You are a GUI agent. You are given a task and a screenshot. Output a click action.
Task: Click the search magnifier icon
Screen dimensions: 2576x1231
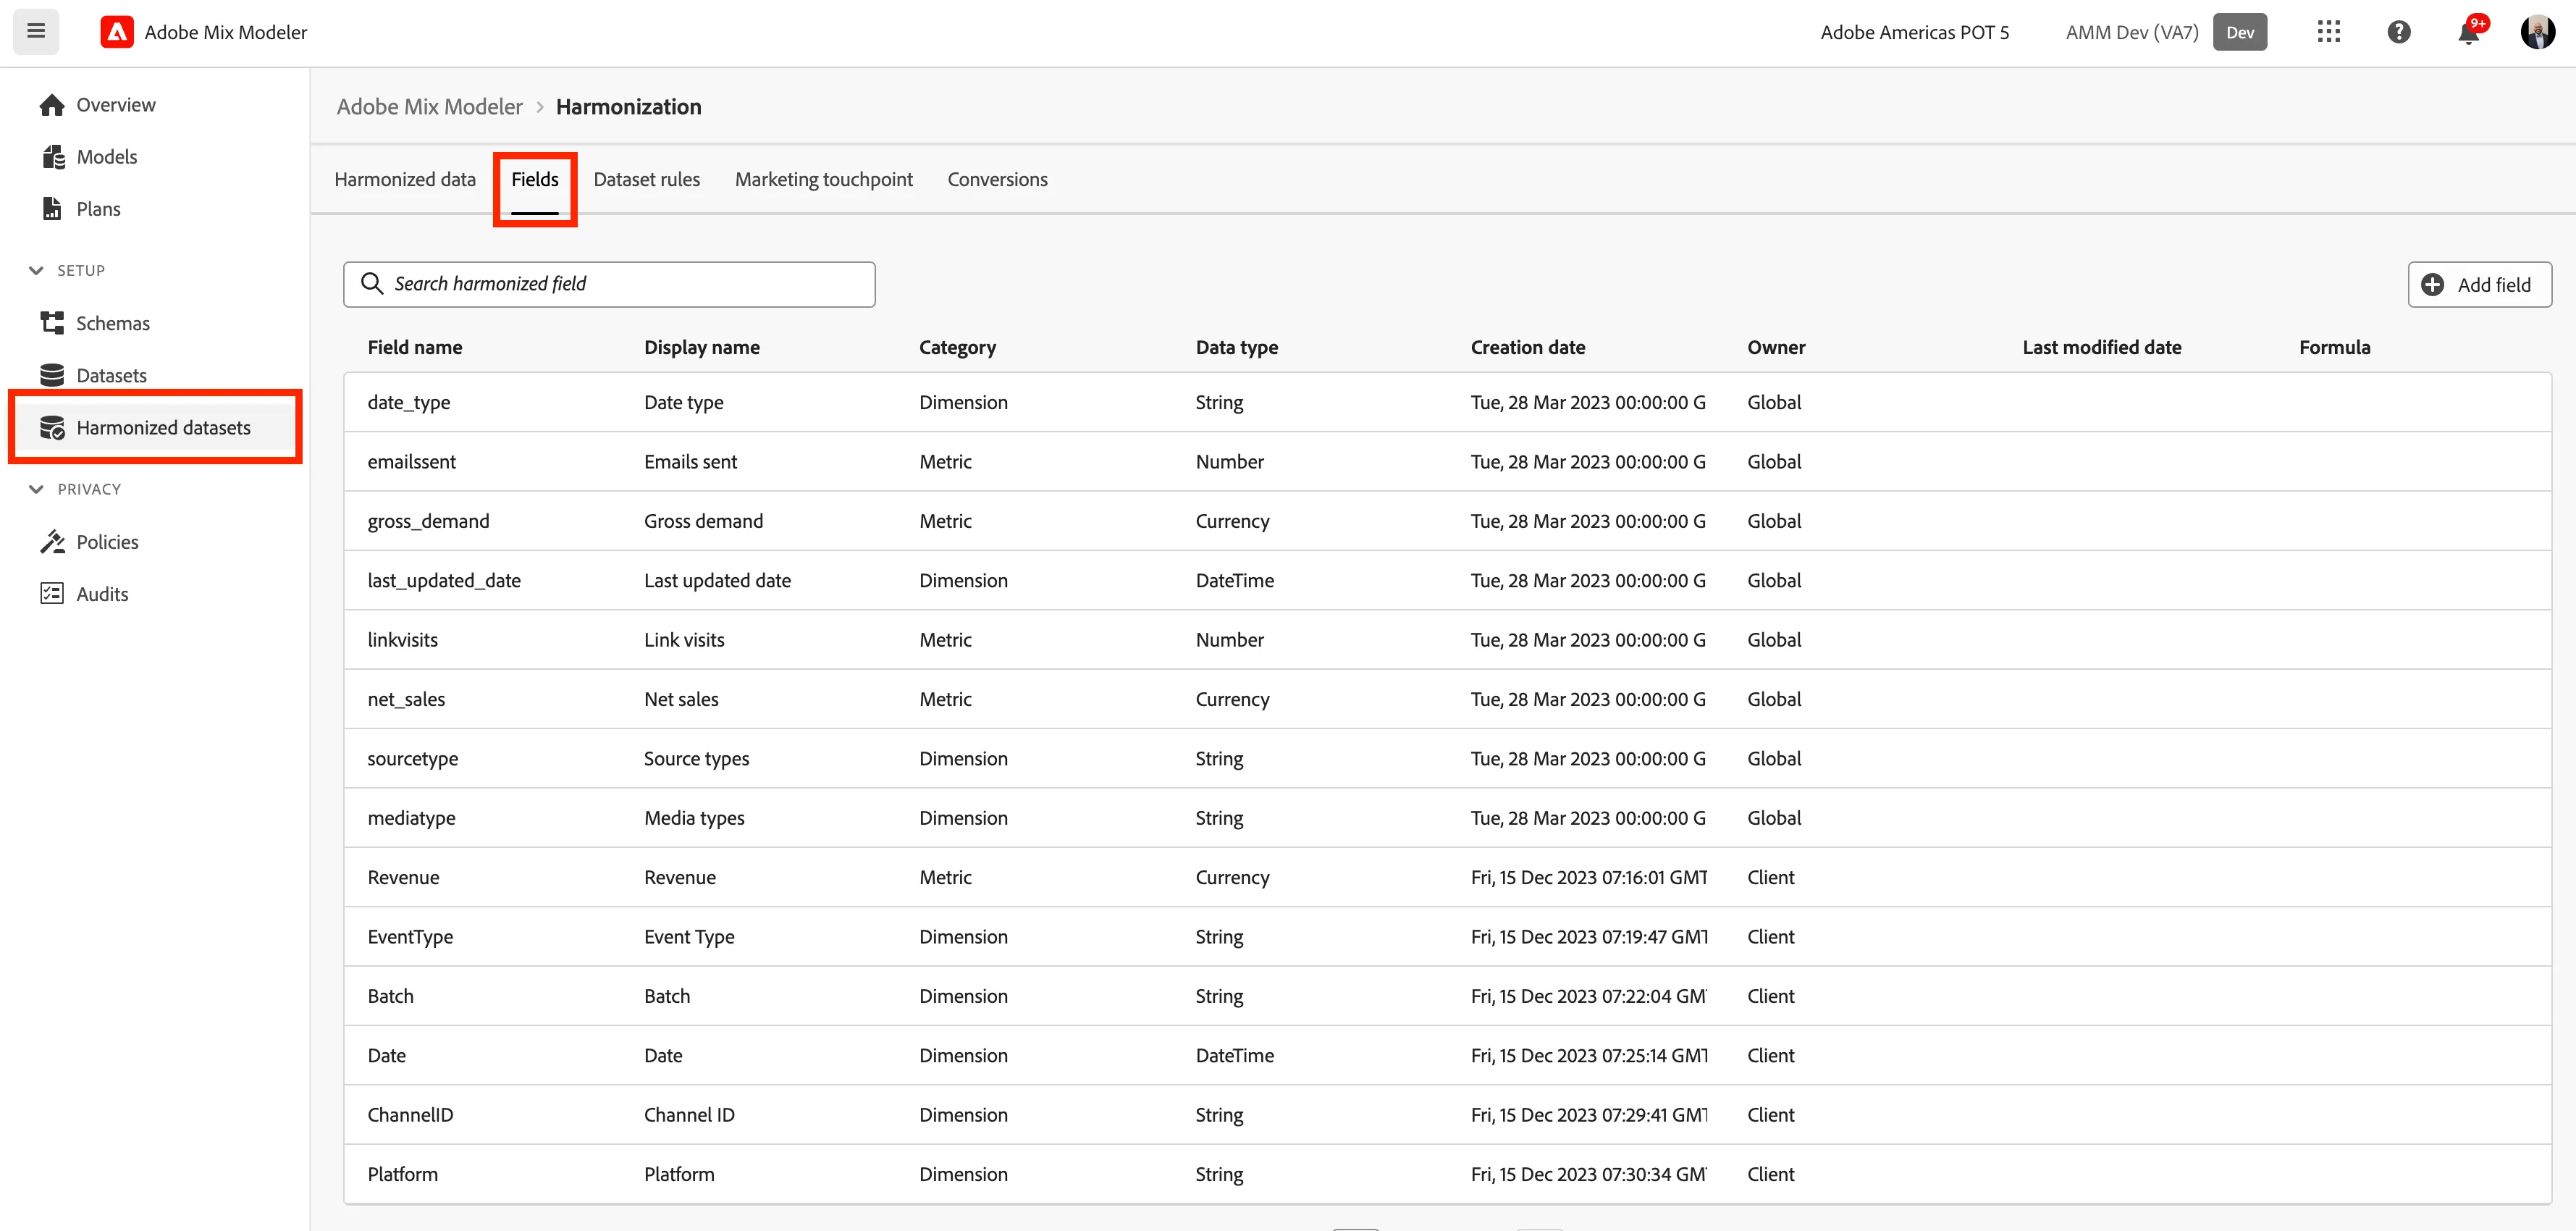[x=372, y=284]
